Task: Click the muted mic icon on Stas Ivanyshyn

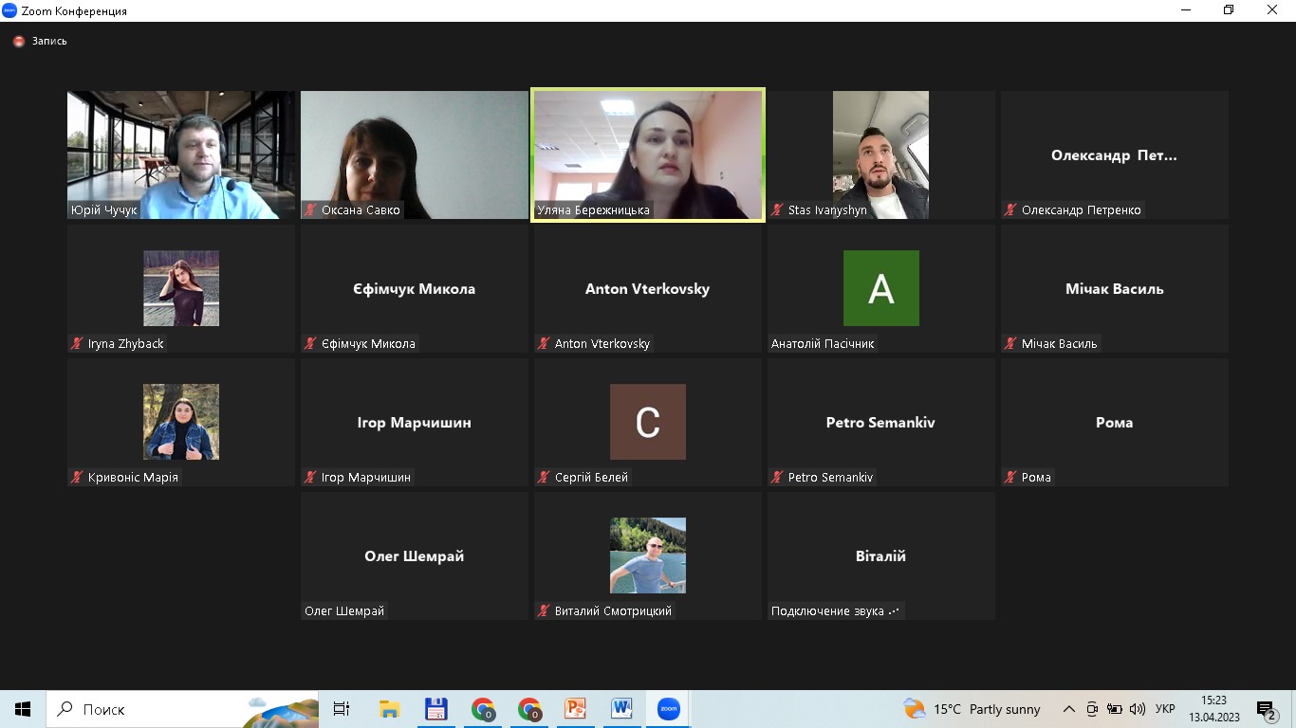Action: [777, 210]
